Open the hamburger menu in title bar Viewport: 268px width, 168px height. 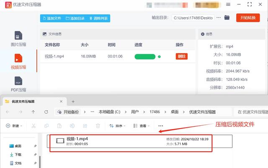coord(228,4)
